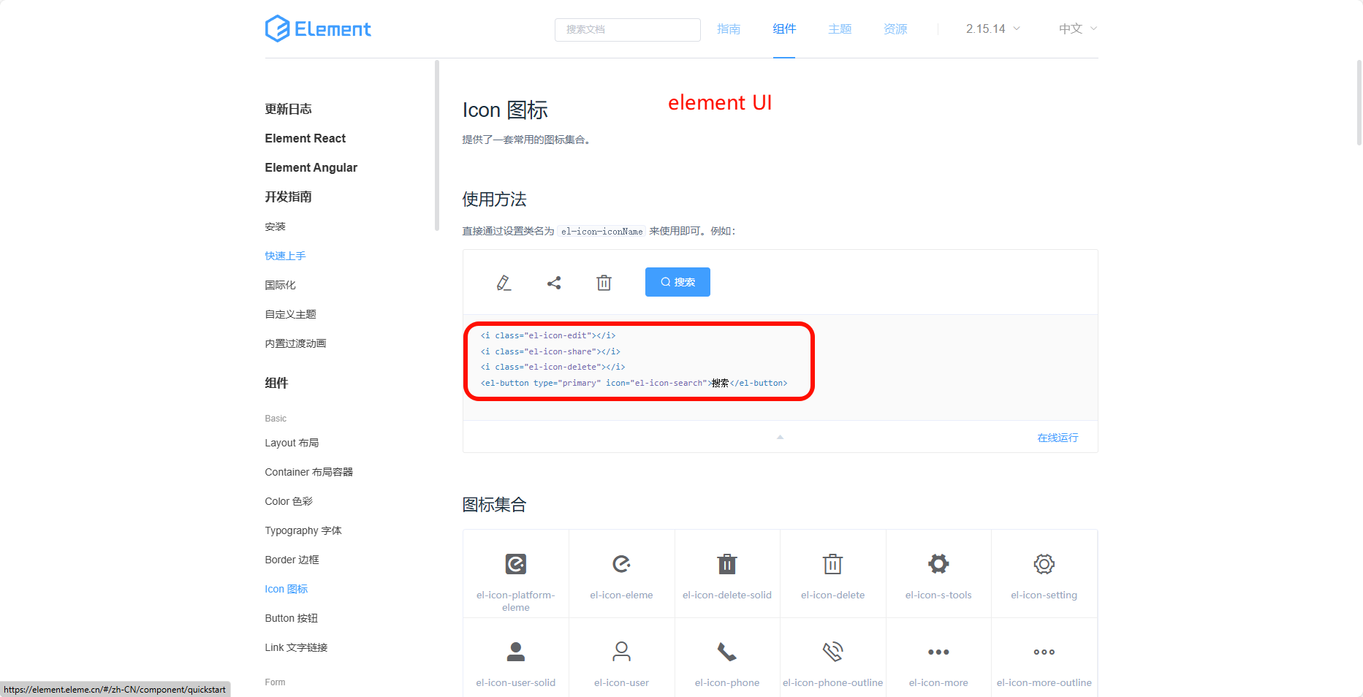Click the 图标集合 section heading
1363x697 pixels.
tap(494, 505)
